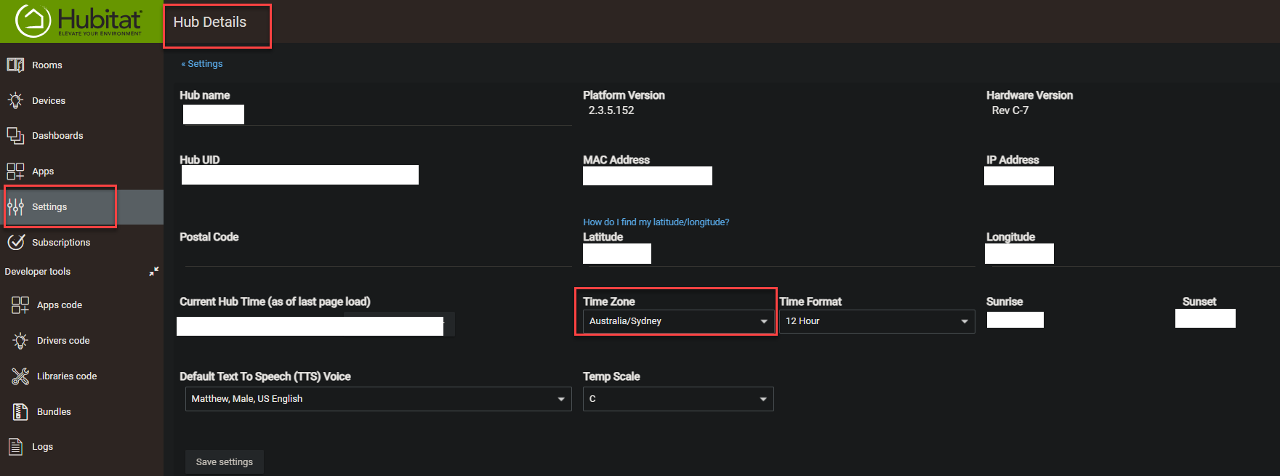Click the platform version 2.3.5.152 text
Viewport: 1280px width, 476px height.
point(611,110)
